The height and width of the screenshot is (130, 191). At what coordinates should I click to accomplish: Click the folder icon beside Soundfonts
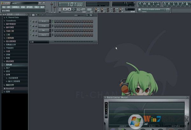click(x=5, y=21)
